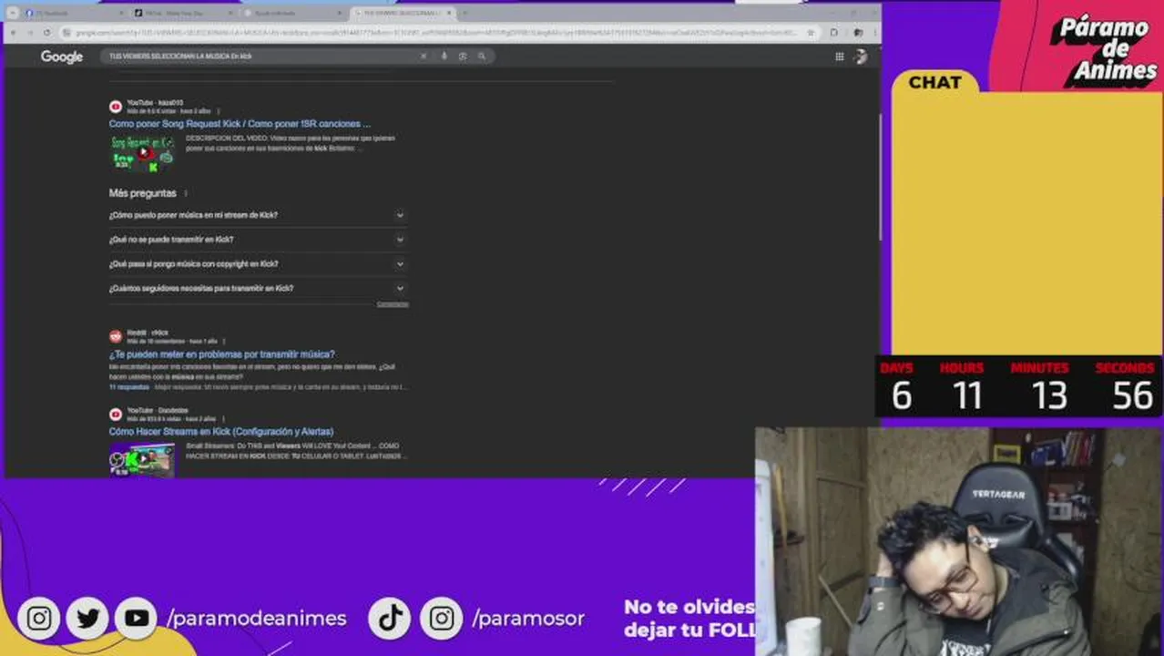1164x656 pixels.
Task: Expand '¿Cómo puedo poner música en mi stream de Kick?'
Action: 258,215
